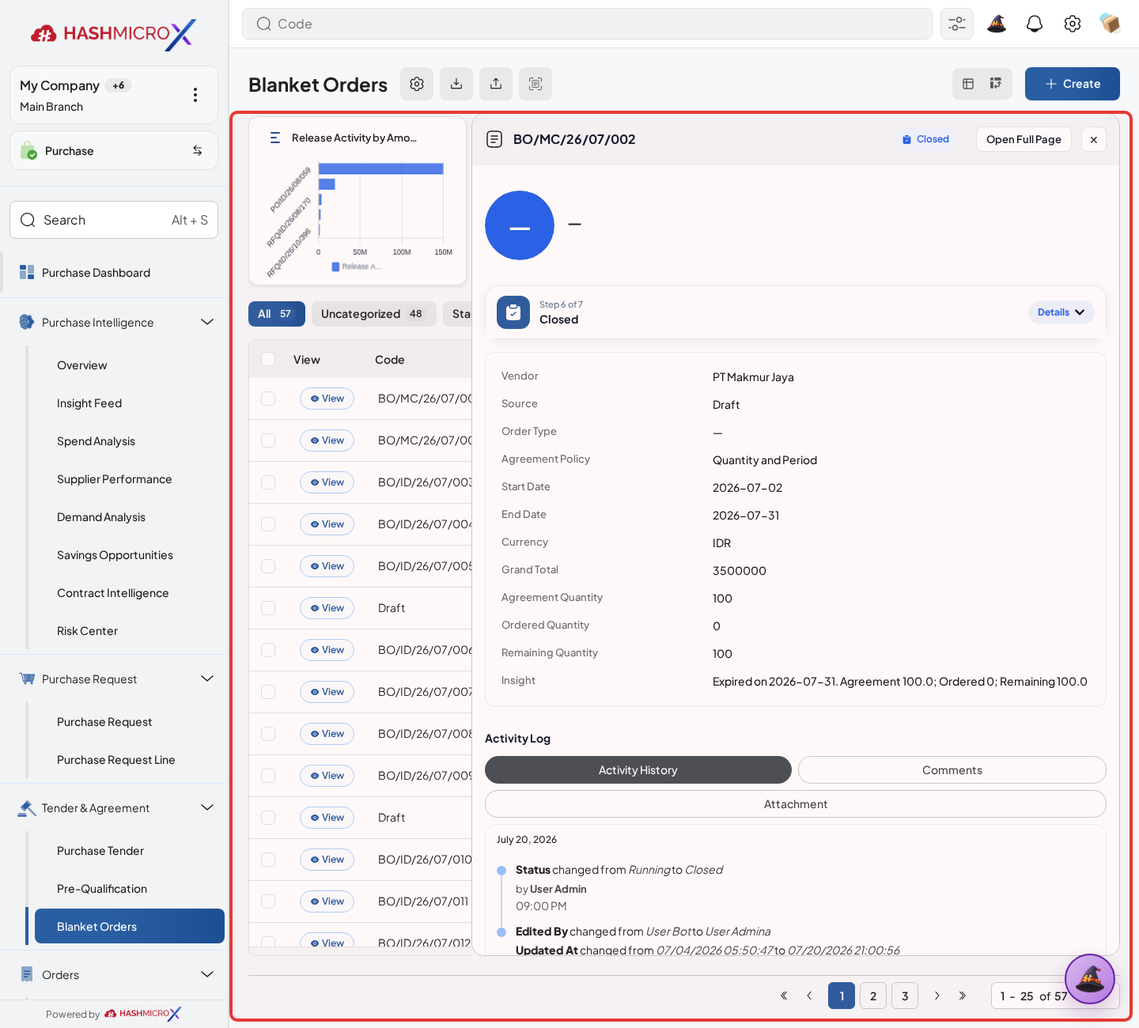Go to the next page arrow
This screenshot has height=1028, width=1139.
937,996
